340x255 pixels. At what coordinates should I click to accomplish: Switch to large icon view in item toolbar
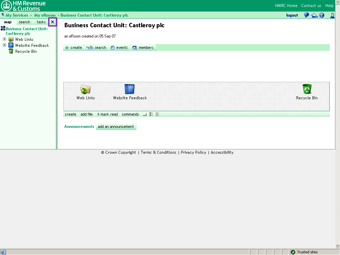point(145,114)
